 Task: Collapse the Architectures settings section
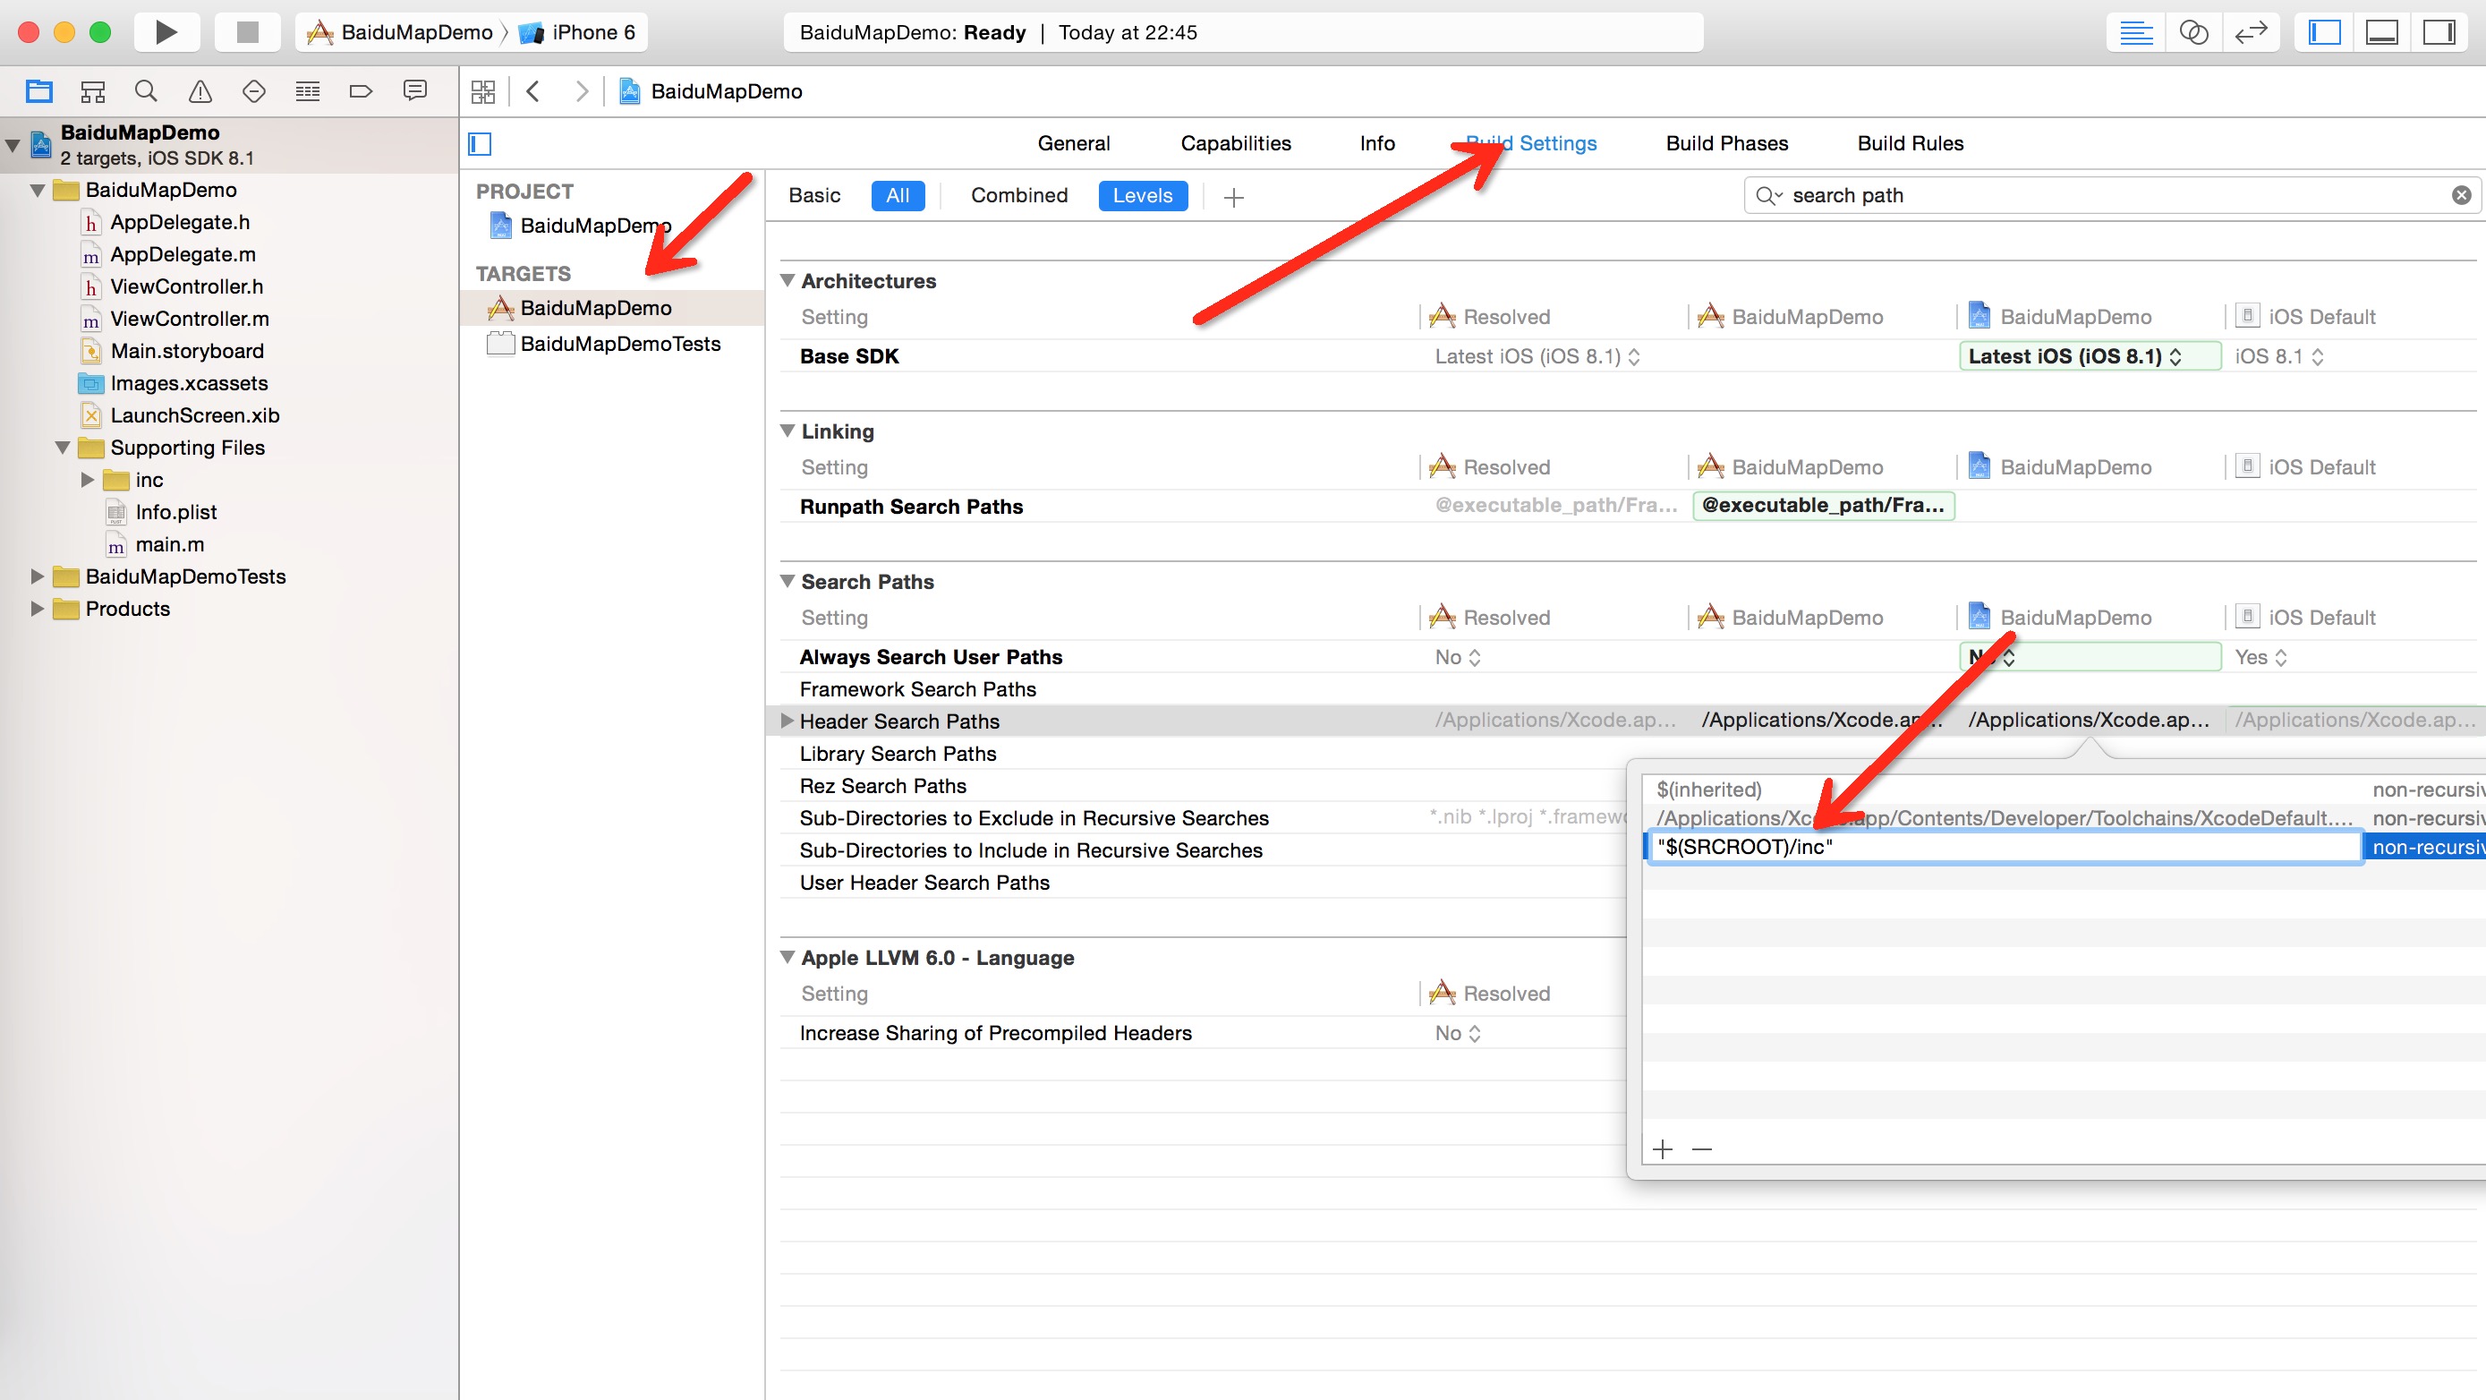[x=788, y=281]
